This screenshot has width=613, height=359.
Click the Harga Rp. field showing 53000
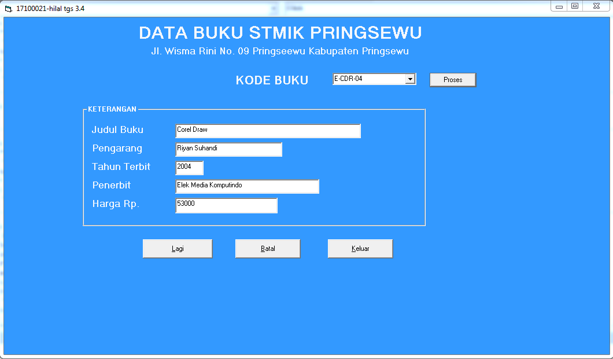(x=226, y=205)
